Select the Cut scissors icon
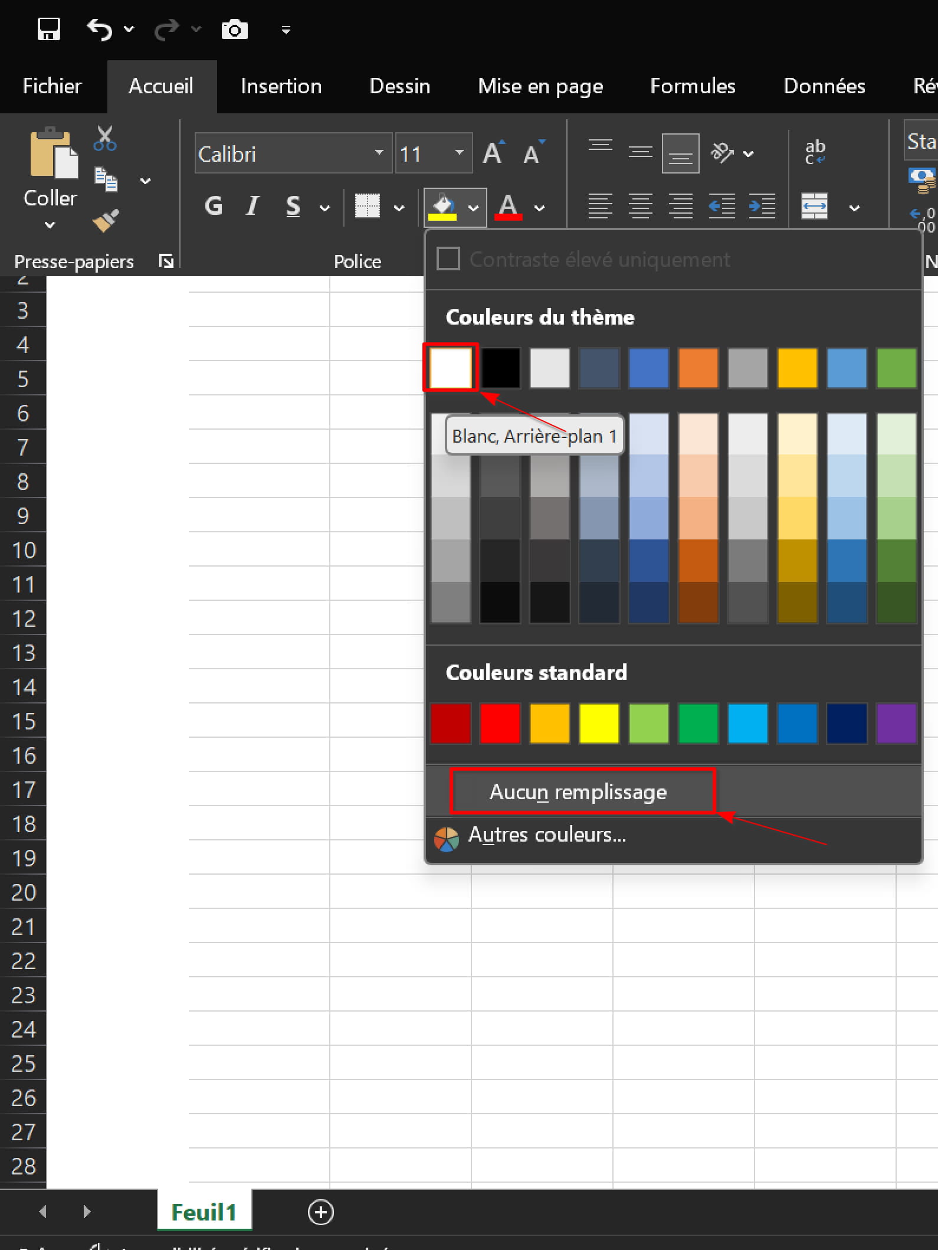The width and height of the screenshot is (938, 1250). pos(105,139)
